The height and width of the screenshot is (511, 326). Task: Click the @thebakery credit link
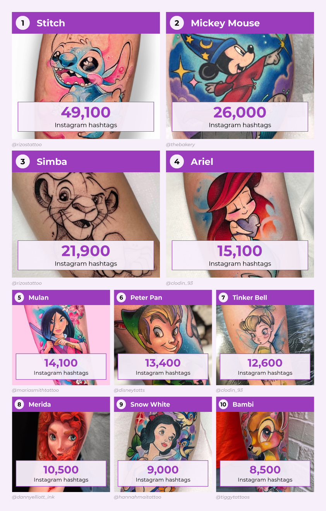coord(180,144)
